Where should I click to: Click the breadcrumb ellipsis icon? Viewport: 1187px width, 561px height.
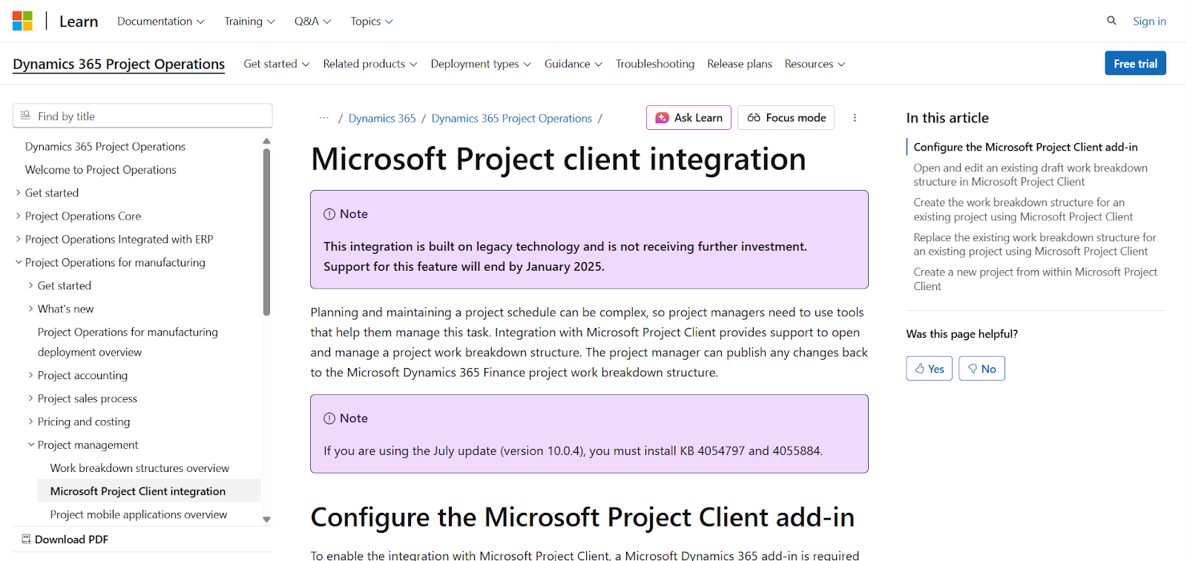[324, 118]
